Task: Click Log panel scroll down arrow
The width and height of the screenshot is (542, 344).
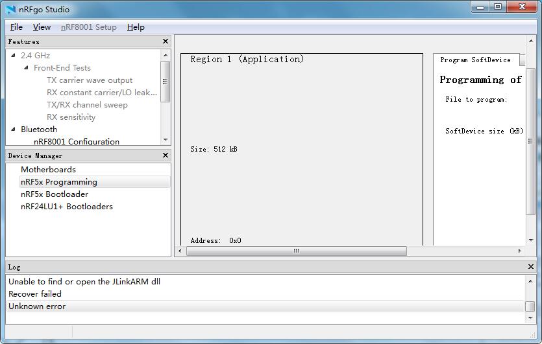Action: coord(530,317)
